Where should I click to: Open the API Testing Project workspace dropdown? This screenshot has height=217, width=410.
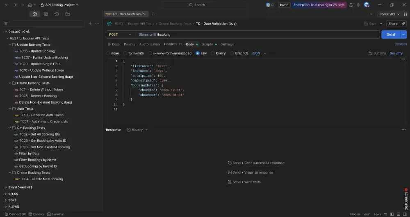[59, 5]
